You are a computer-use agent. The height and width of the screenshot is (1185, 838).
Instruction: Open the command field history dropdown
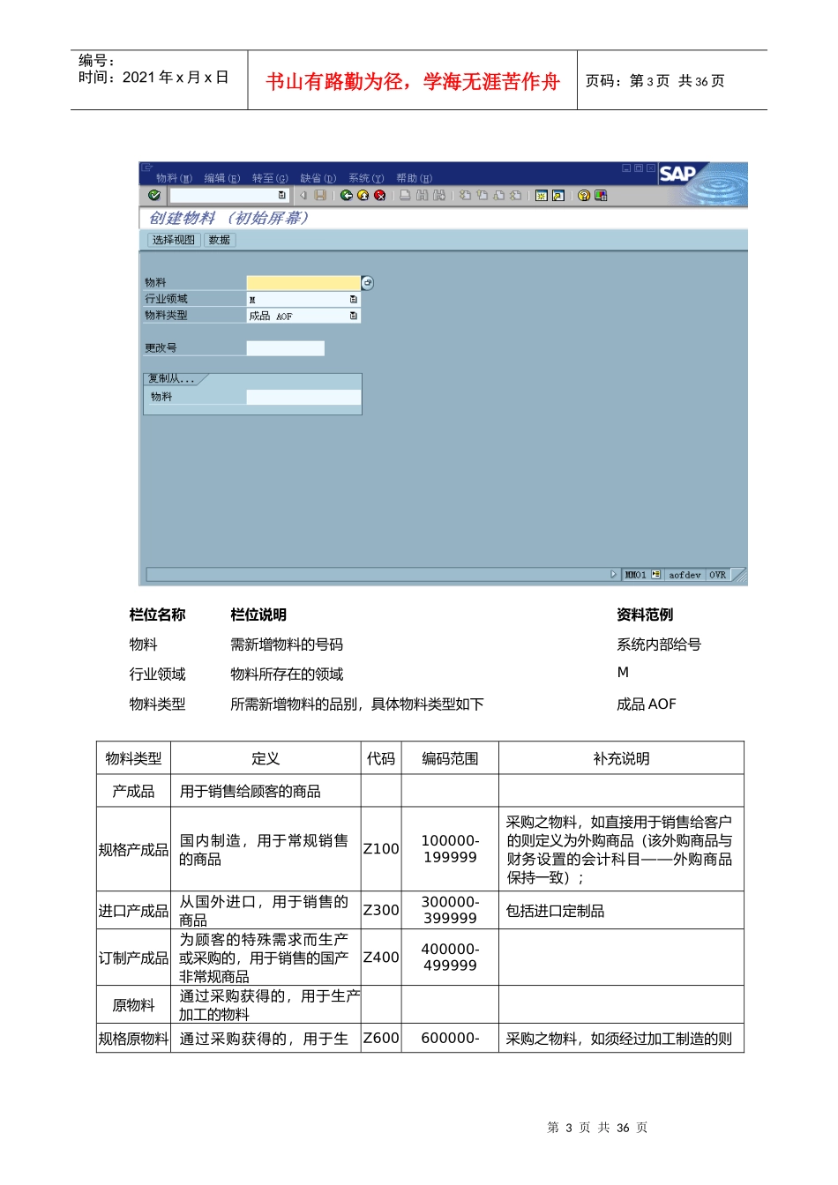282,195
